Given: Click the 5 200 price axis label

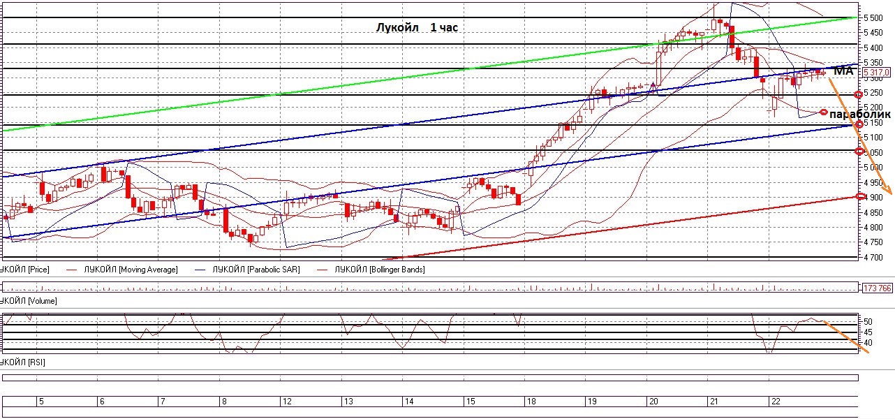Looking at the screenshot, I should 873,108.
